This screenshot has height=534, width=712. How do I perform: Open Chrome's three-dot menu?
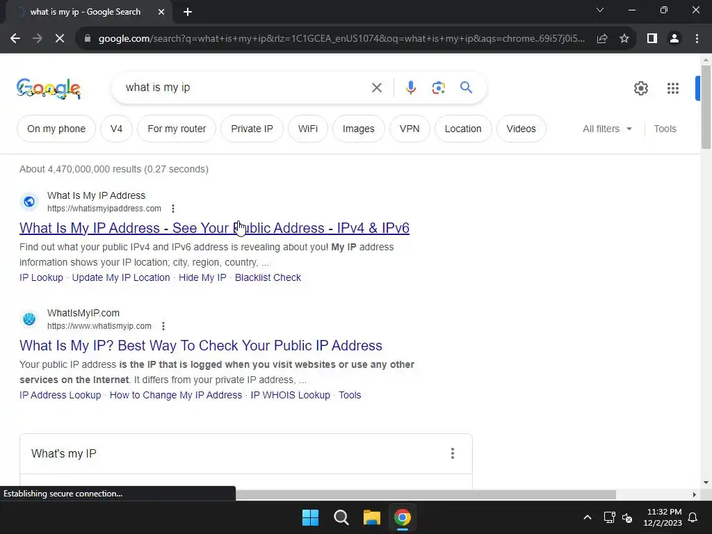click(697, 39)
